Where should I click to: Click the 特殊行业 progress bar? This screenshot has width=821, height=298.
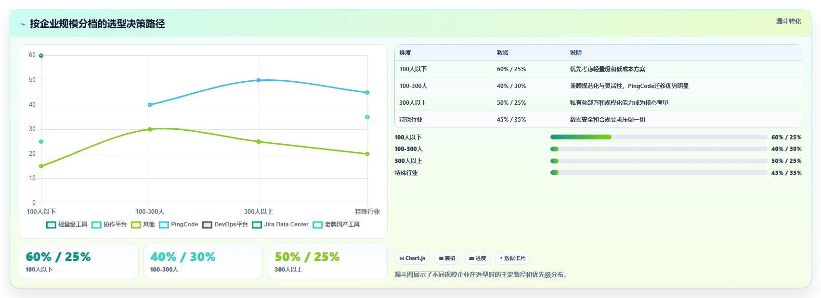(x=658, y=173)
